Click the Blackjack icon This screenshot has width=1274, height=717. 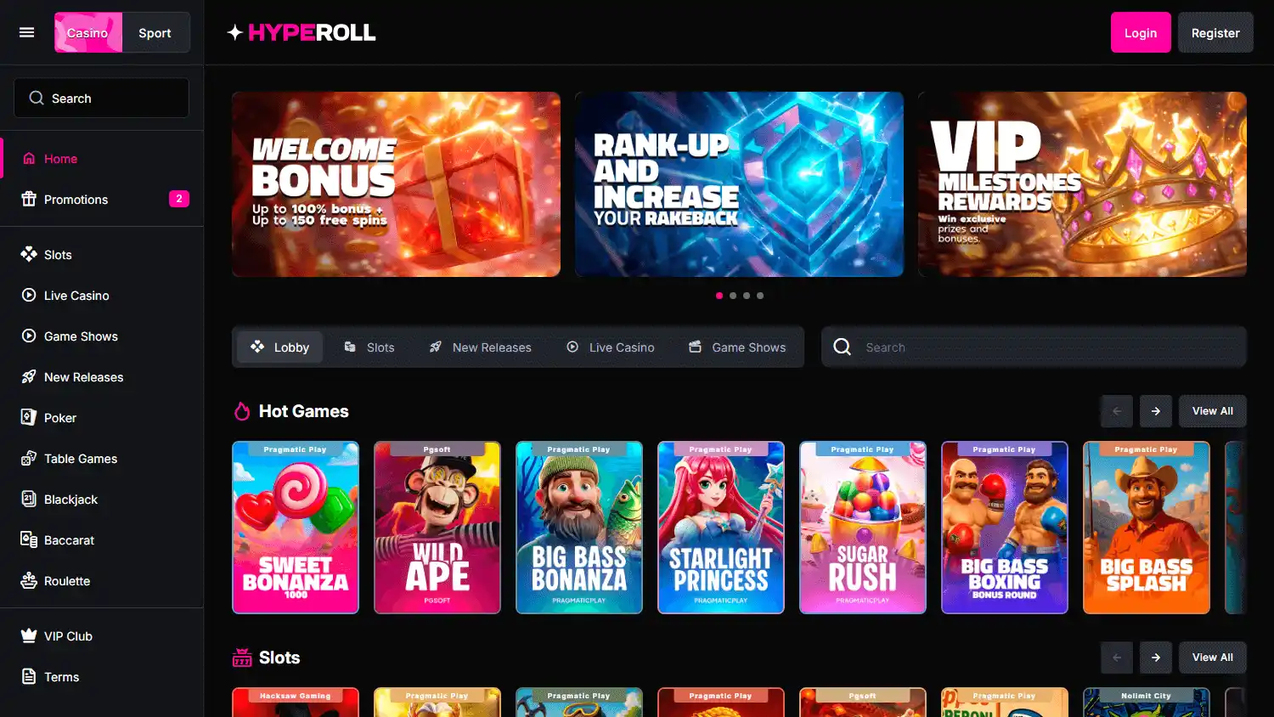point(29,499)
